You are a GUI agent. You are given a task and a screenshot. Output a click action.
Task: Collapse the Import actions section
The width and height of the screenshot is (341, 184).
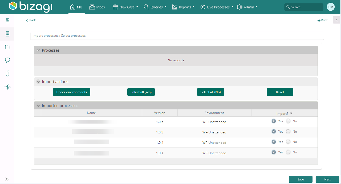(38, 82)
